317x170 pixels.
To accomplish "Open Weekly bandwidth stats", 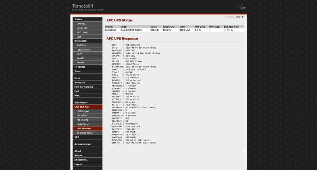I will point(87,58).
